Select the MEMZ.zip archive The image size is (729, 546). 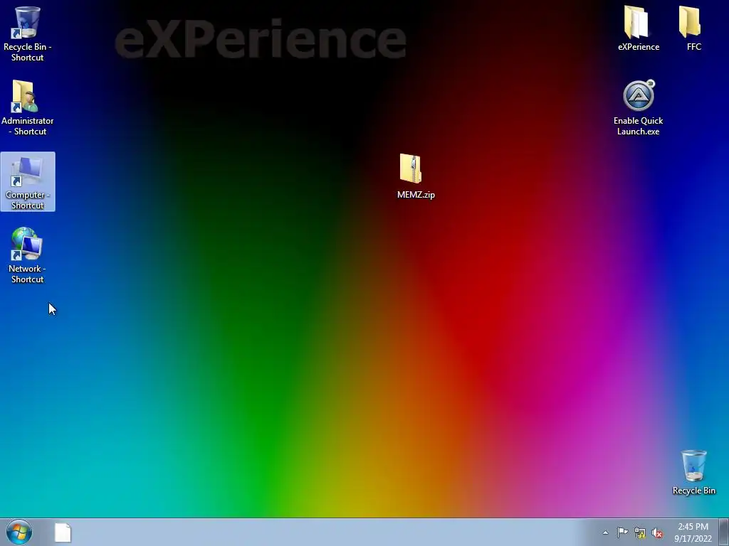click(416, 177)
